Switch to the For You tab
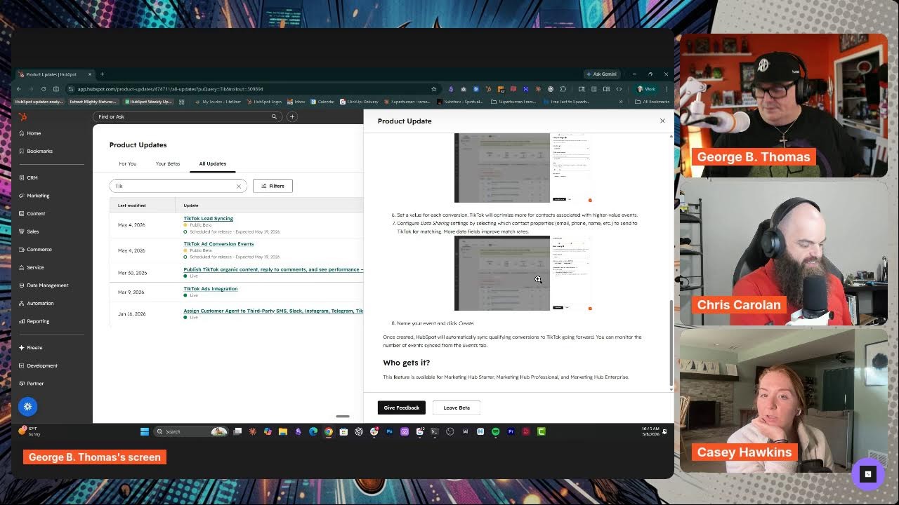The image size is (899, 505). pyautogui.click(x=128, y=163)
